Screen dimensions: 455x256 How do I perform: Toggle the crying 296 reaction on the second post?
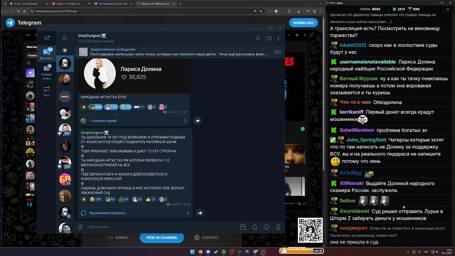click(x=96, y=199)
